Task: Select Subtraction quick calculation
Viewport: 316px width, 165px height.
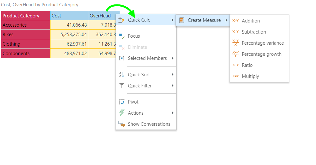Action: (253, 32)
